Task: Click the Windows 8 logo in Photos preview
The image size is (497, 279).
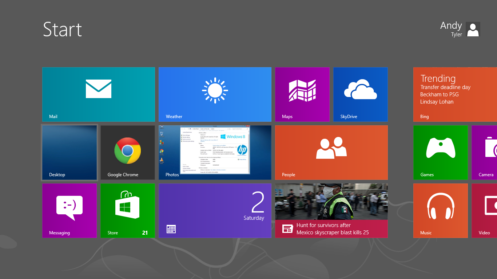Action: 233,137
